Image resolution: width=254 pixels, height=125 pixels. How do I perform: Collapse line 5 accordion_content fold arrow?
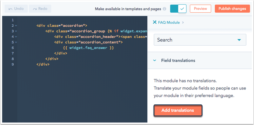click(16, 43)
